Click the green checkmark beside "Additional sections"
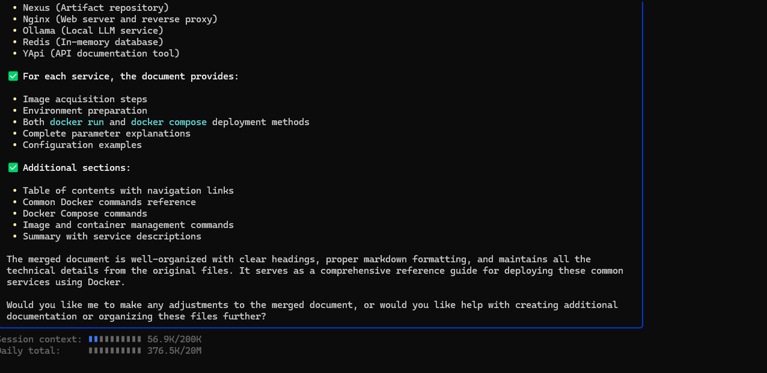This screenshot has height=373, width=767. coord(13,168)
